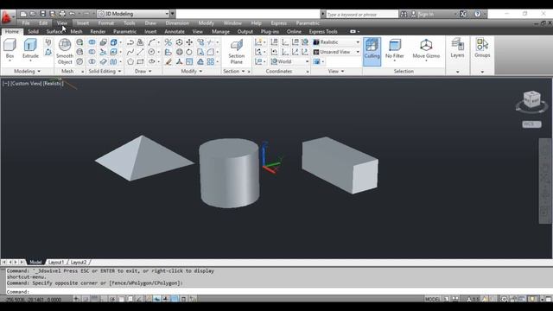Click the Polygon draw tool
This screenshot has height=311, width=553.
130,61
